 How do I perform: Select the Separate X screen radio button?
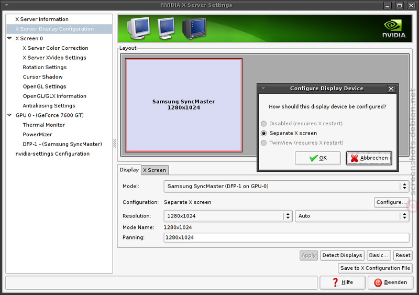(264, 133)
